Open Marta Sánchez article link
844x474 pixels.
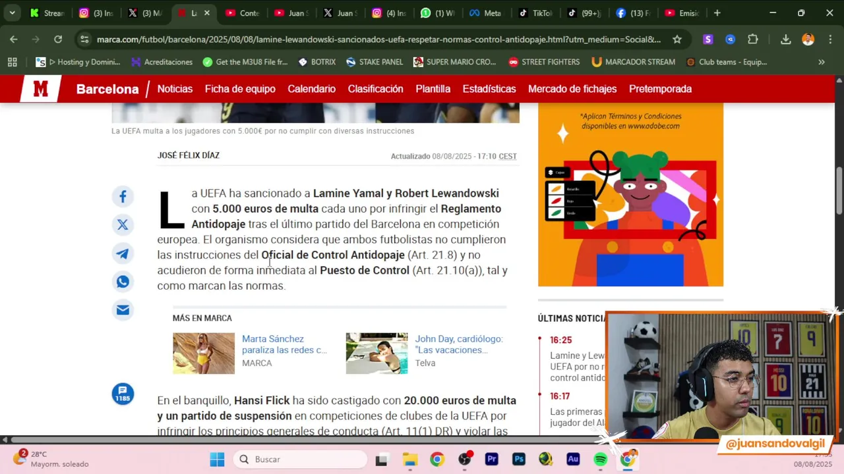284,344
